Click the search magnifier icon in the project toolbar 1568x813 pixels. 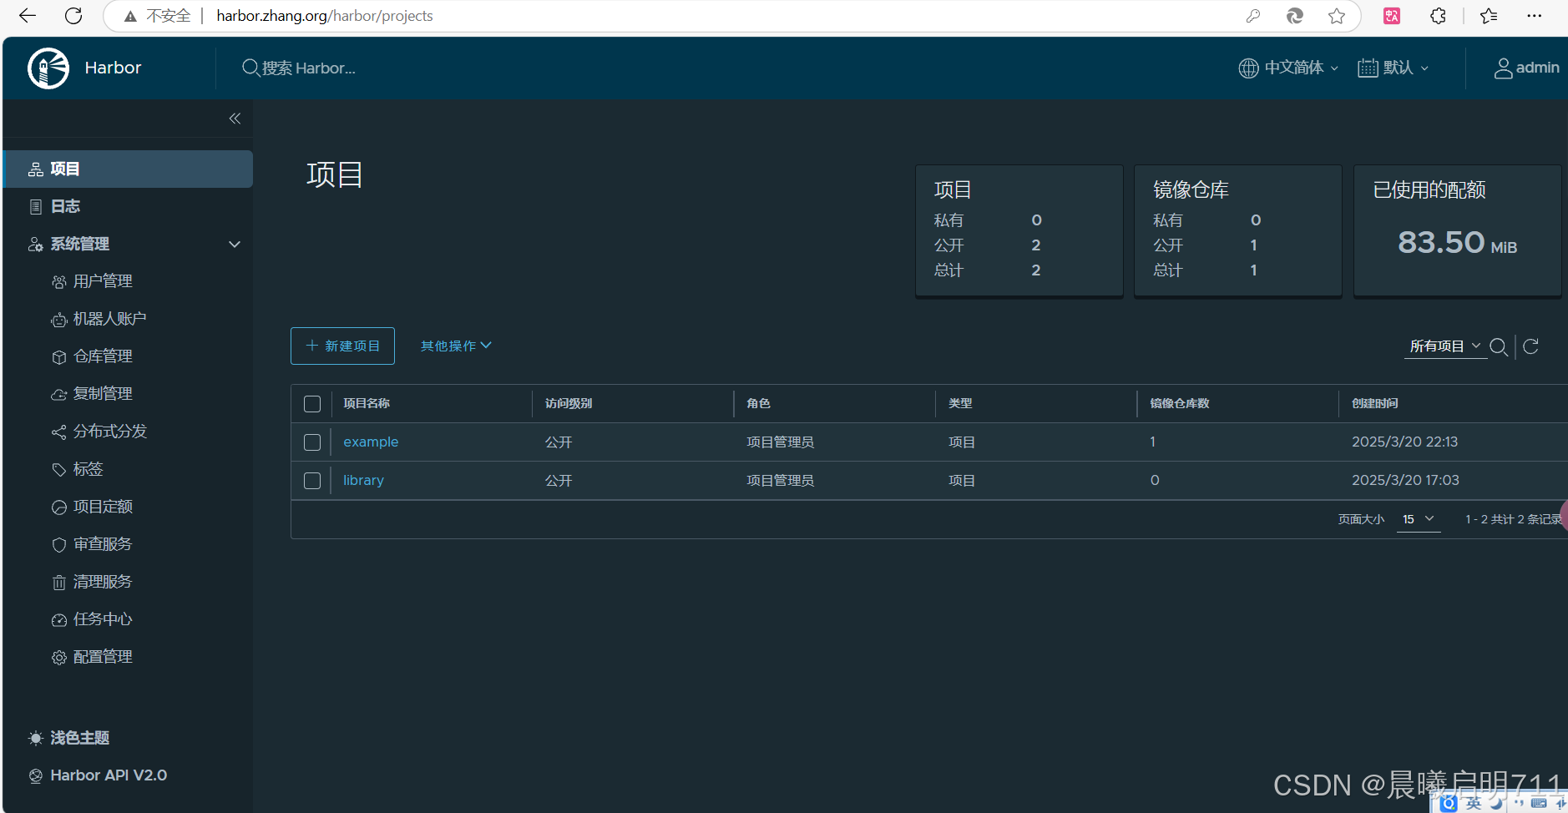pyautogui.click(x=1499, y=346)
